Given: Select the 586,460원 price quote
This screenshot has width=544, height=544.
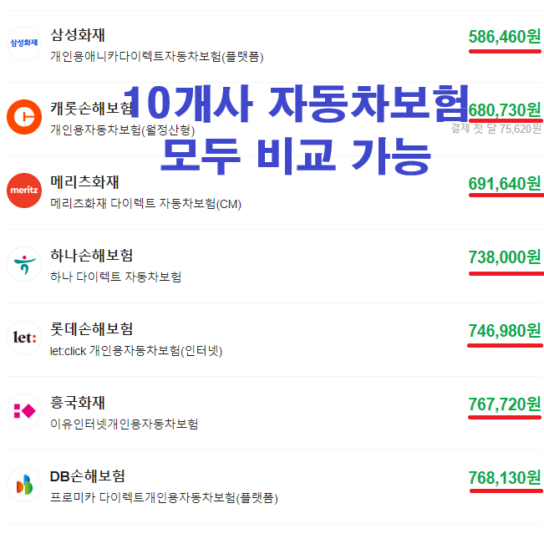Looking at the screenshot, I should [x=505, y=37].
